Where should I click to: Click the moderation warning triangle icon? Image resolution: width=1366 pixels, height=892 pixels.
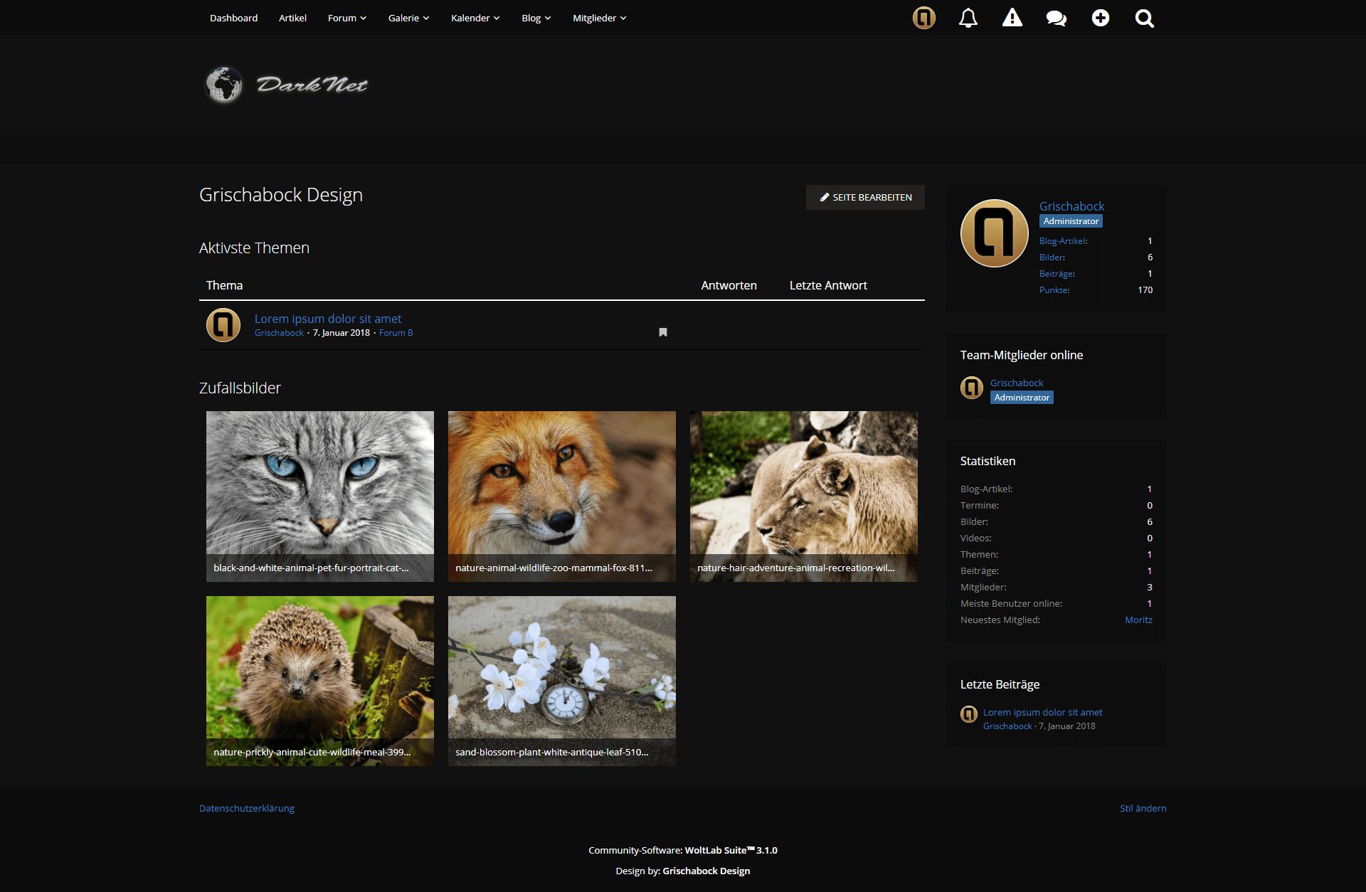tap(1012, 18)
